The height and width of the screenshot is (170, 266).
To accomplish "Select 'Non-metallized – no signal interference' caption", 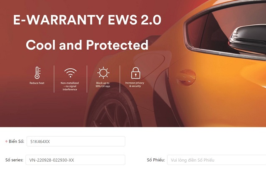I will [x=70, y=86].
